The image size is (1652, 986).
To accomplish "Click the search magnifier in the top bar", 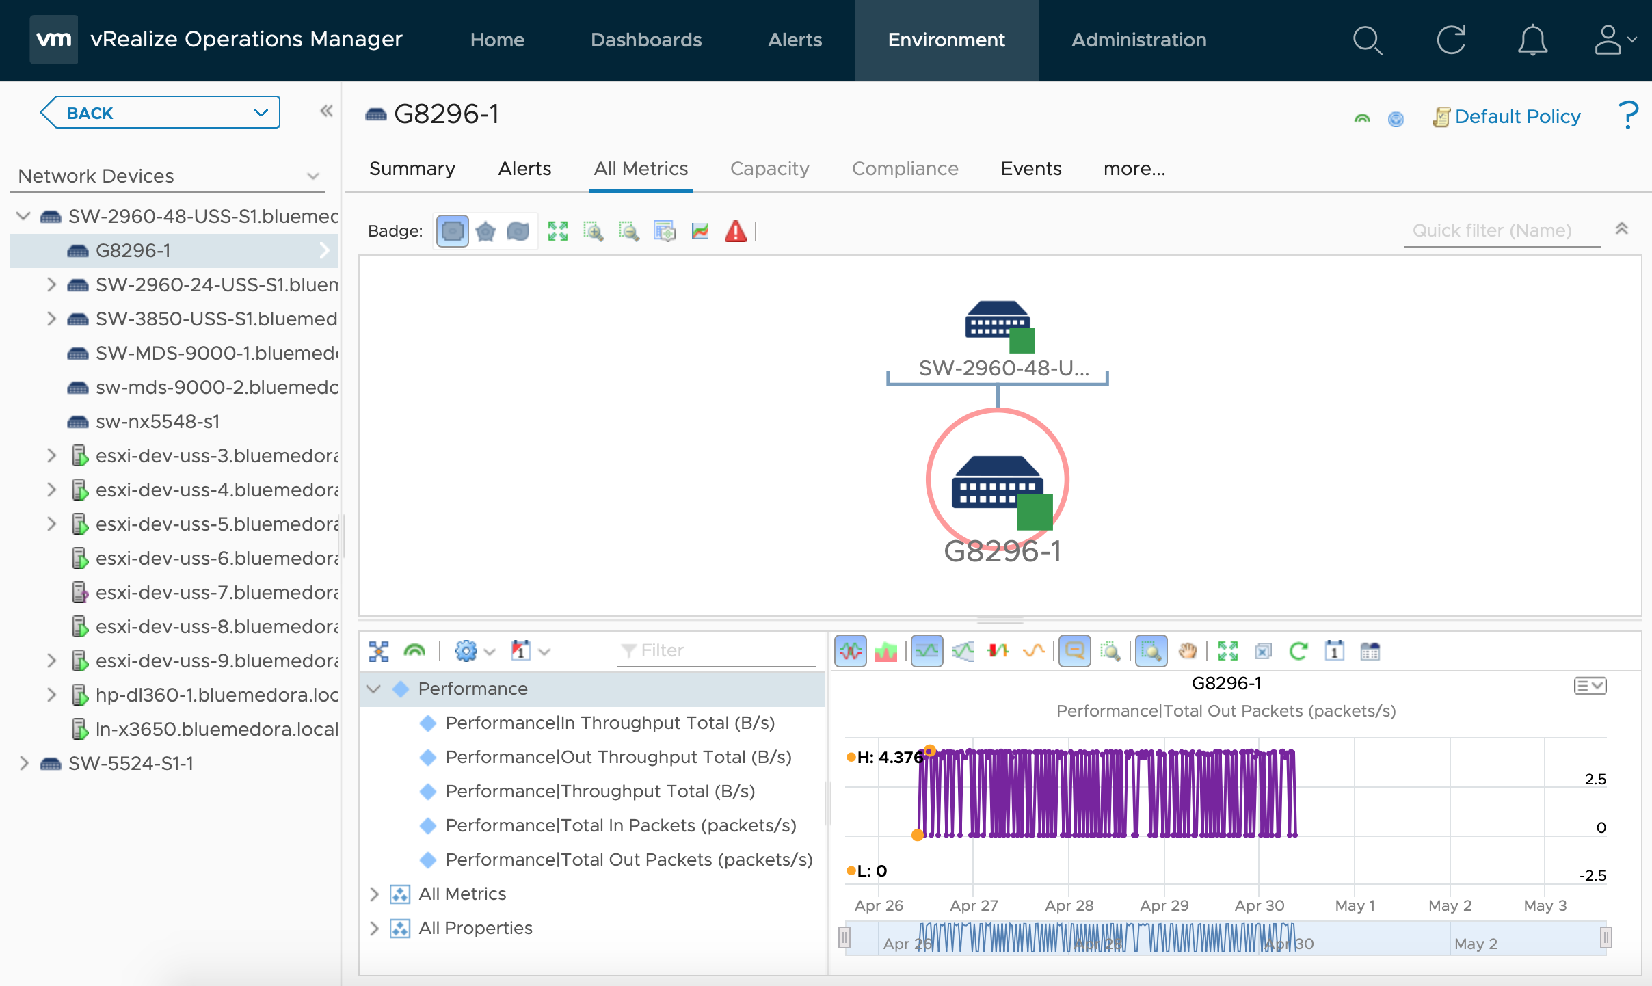I will 1368,40.
